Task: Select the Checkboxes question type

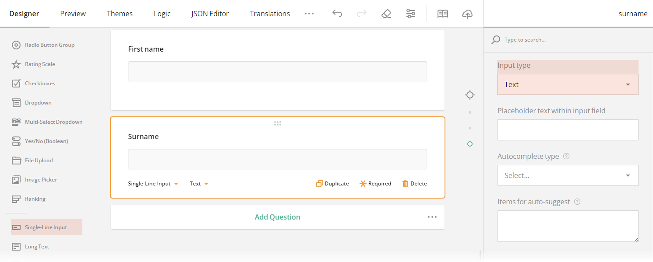Action: [x=40, y=83]
